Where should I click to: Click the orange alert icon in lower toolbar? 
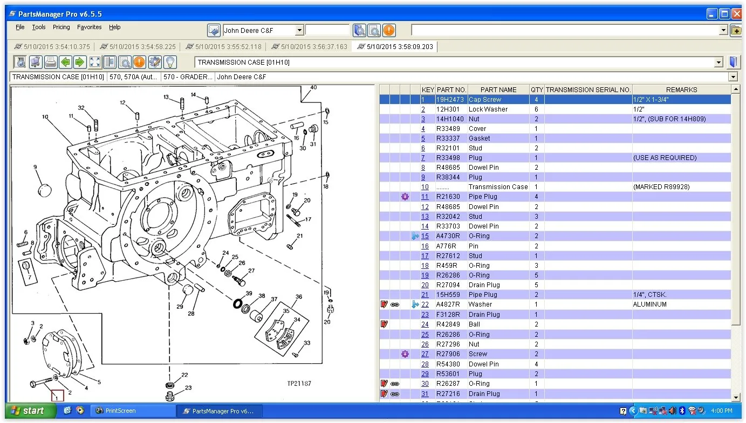139,62
